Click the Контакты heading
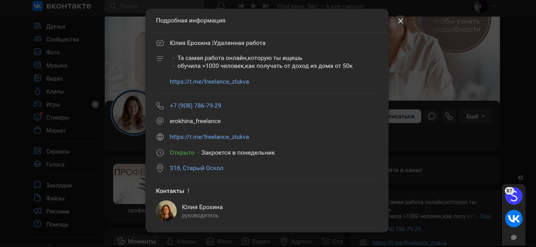536x247 pixels. point(170,191)
